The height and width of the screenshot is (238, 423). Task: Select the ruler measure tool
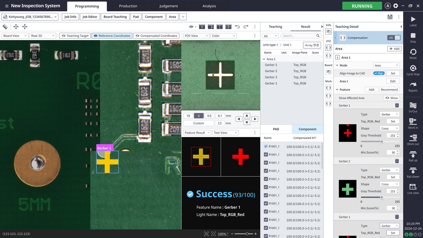click(x=5, y=27)
